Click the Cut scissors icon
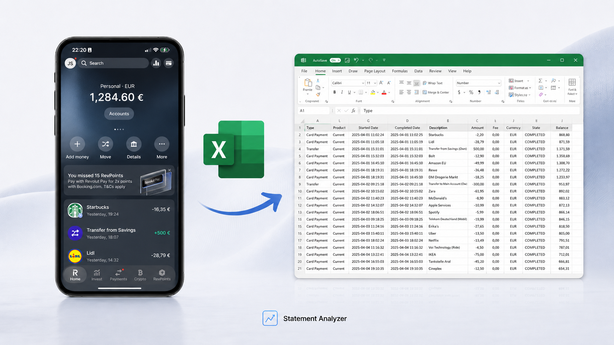Image resolution: width=614 pixels, height=345 pixels. (318, 81)
